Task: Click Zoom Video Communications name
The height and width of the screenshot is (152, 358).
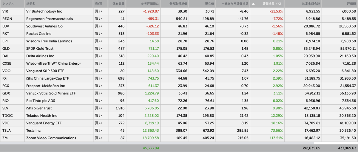Action: point(51,138)
